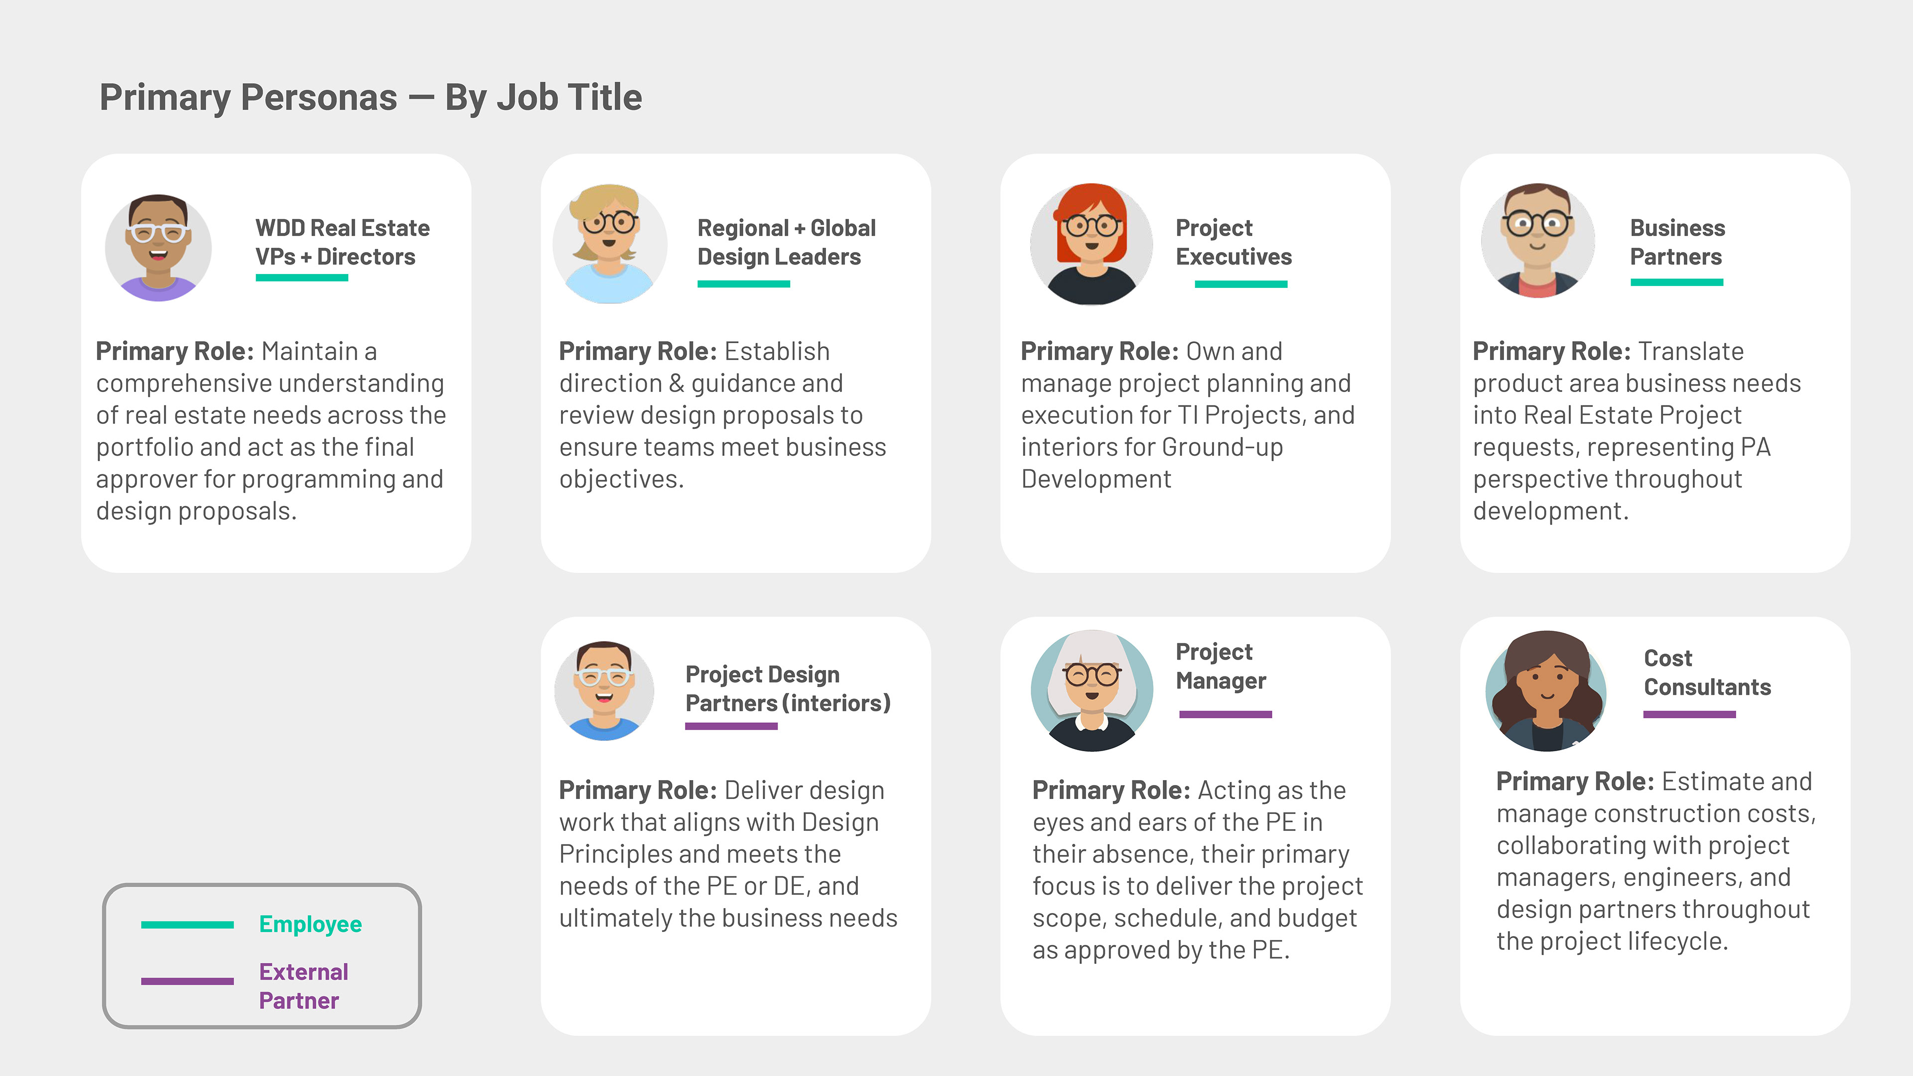1913x1076 pixels.
Task: Select the External Partner legend label
Action: pos(304,986)
